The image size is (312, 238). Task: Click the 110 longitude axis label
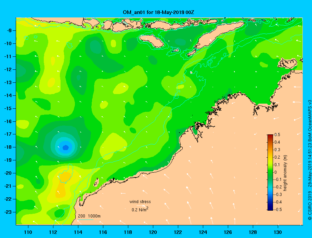pyautogui.click(x=28, y=232)
